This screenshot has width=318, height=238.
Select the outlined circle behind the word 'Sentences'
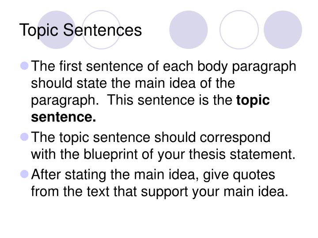pos(101,30)
